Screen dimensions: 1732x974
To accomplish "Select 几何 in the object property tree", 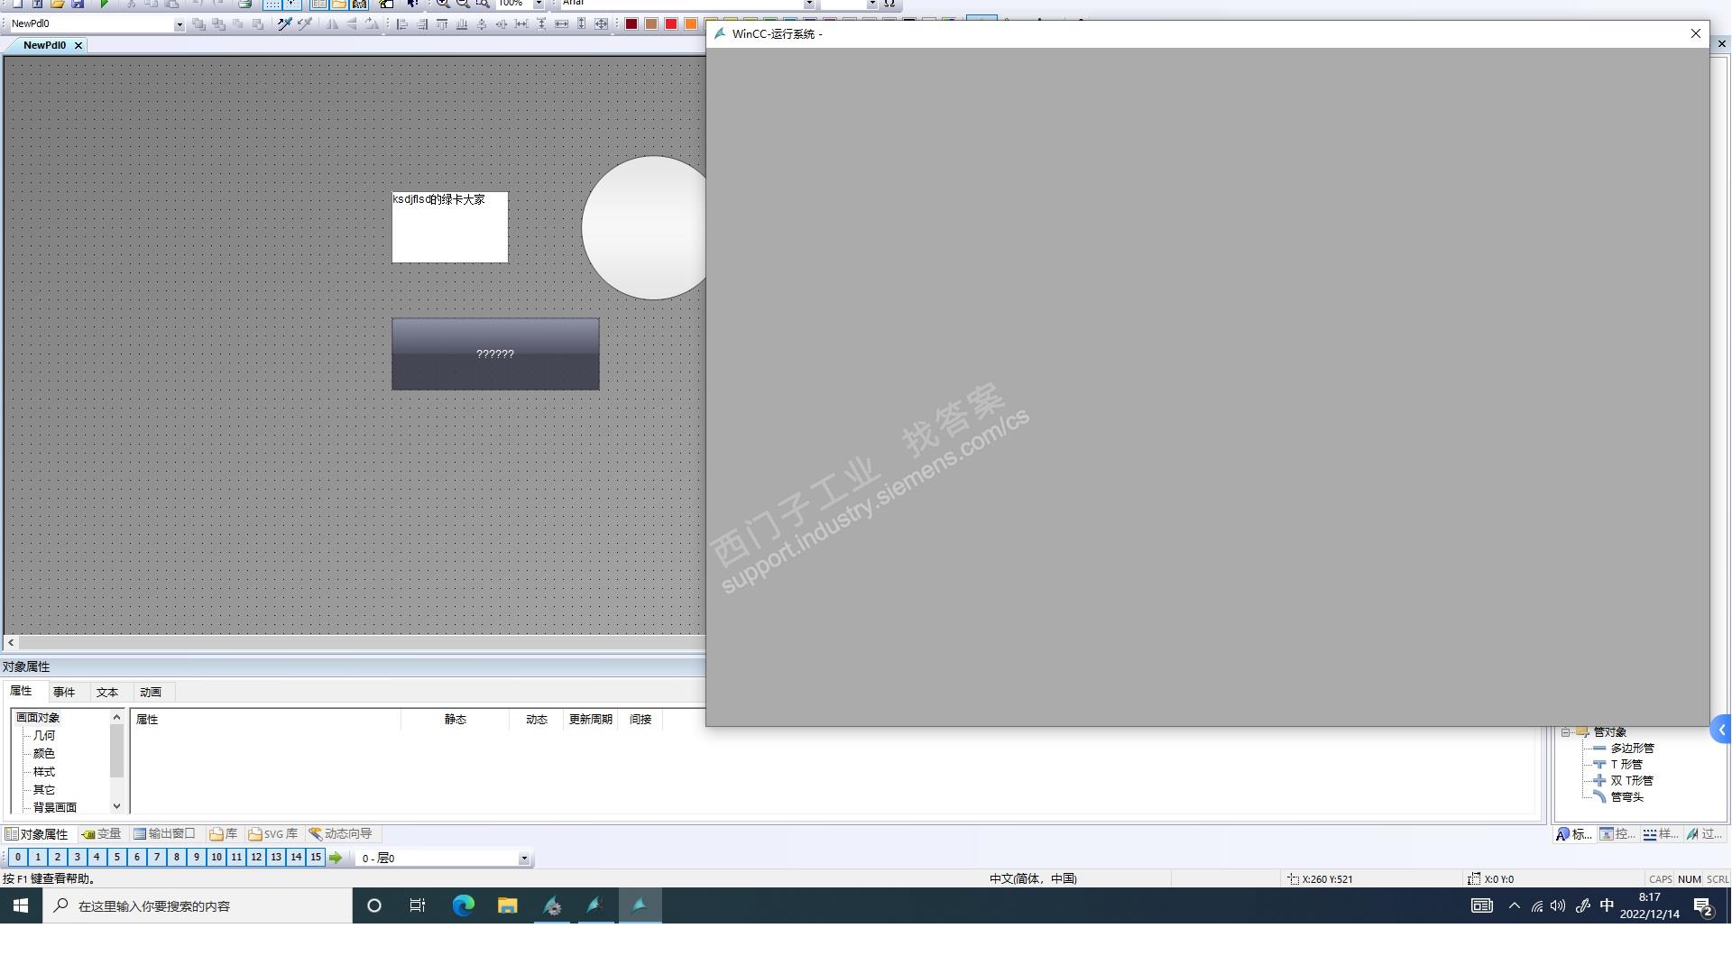I will pos(44,736).
